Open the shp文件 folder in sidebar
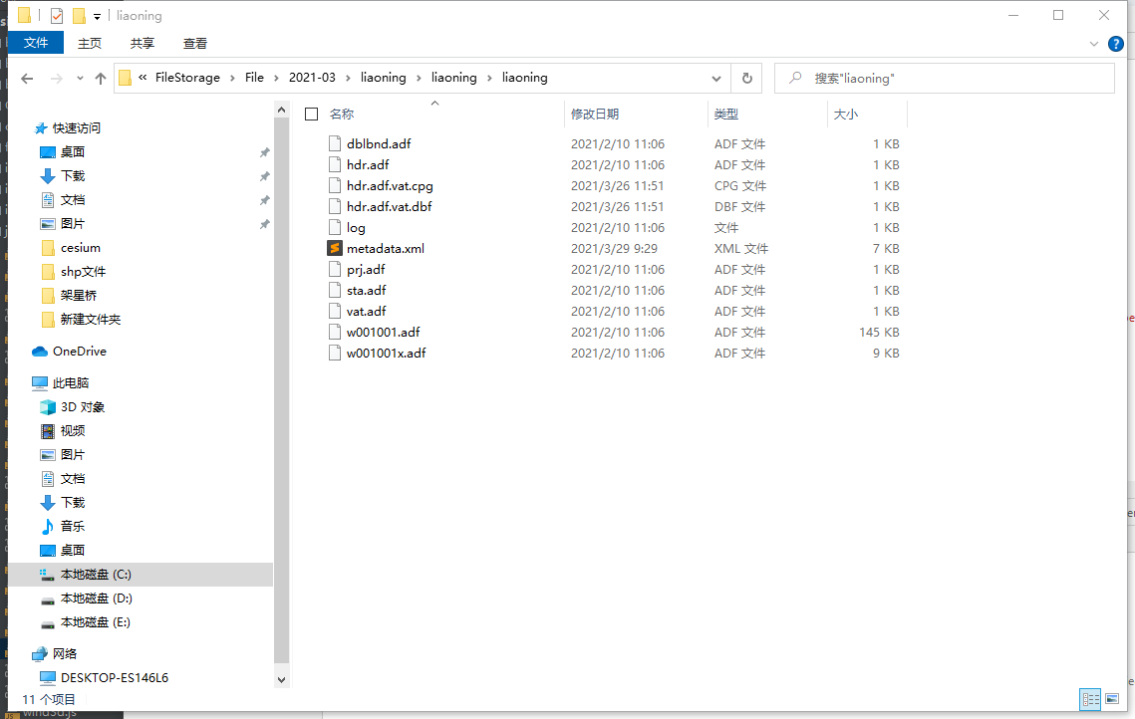1135x719 pixels. click(84, 271)
